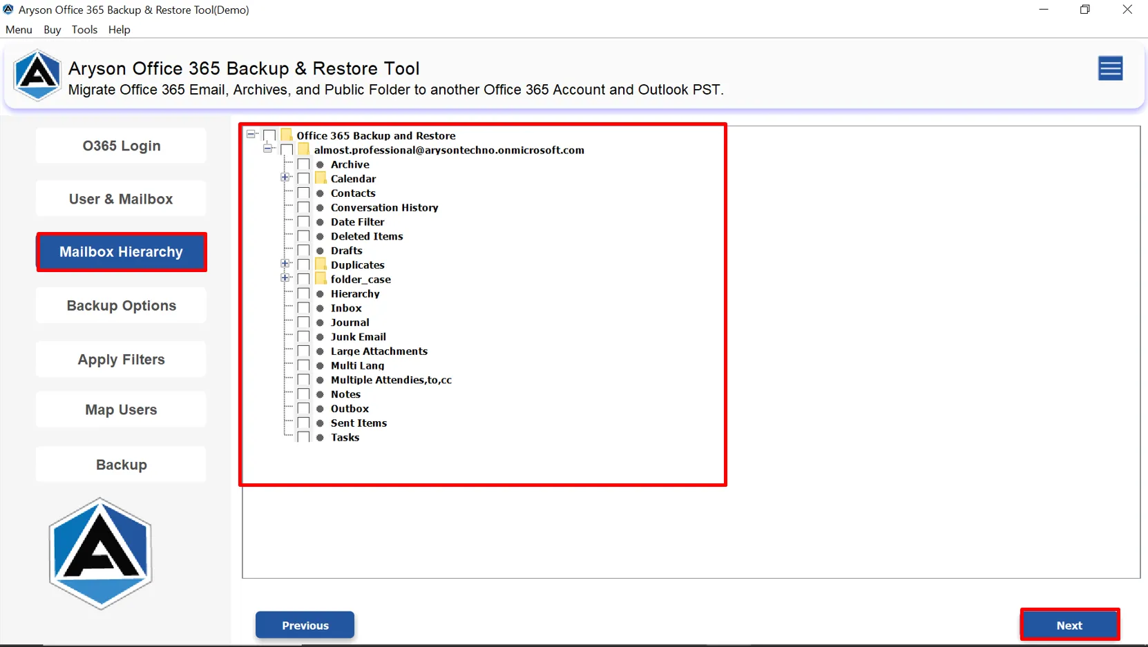Image resolution: width=1148 pixels, height=647 pixels.
Task: Switch to the Backup Options step
Action: (x=121, y=306)
